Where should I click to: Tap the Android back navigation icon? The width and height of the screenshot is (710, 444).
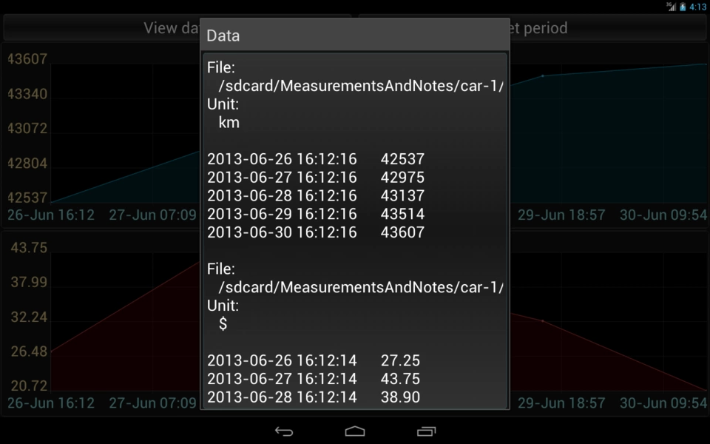284,431
